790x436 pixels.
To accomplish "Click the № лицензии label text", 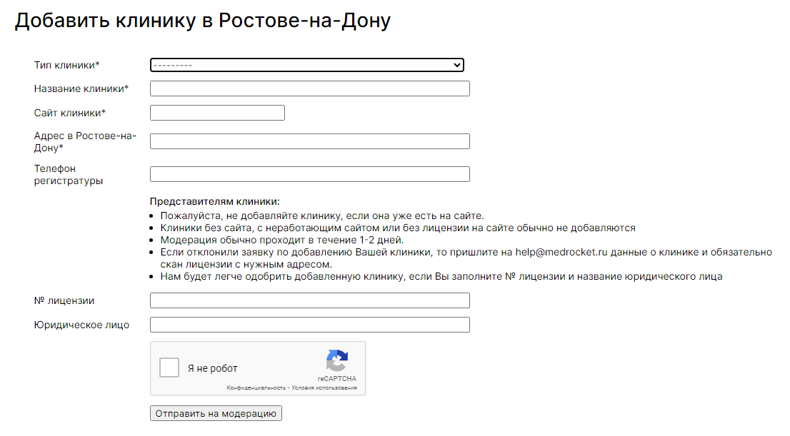I will pyautogui.click(x=64, y=300).
